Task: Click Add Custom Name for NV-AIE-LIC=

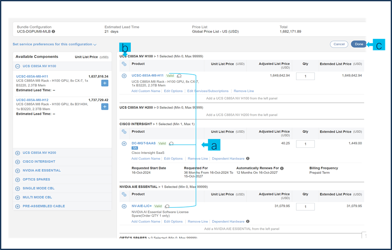Action: point(146,222)
